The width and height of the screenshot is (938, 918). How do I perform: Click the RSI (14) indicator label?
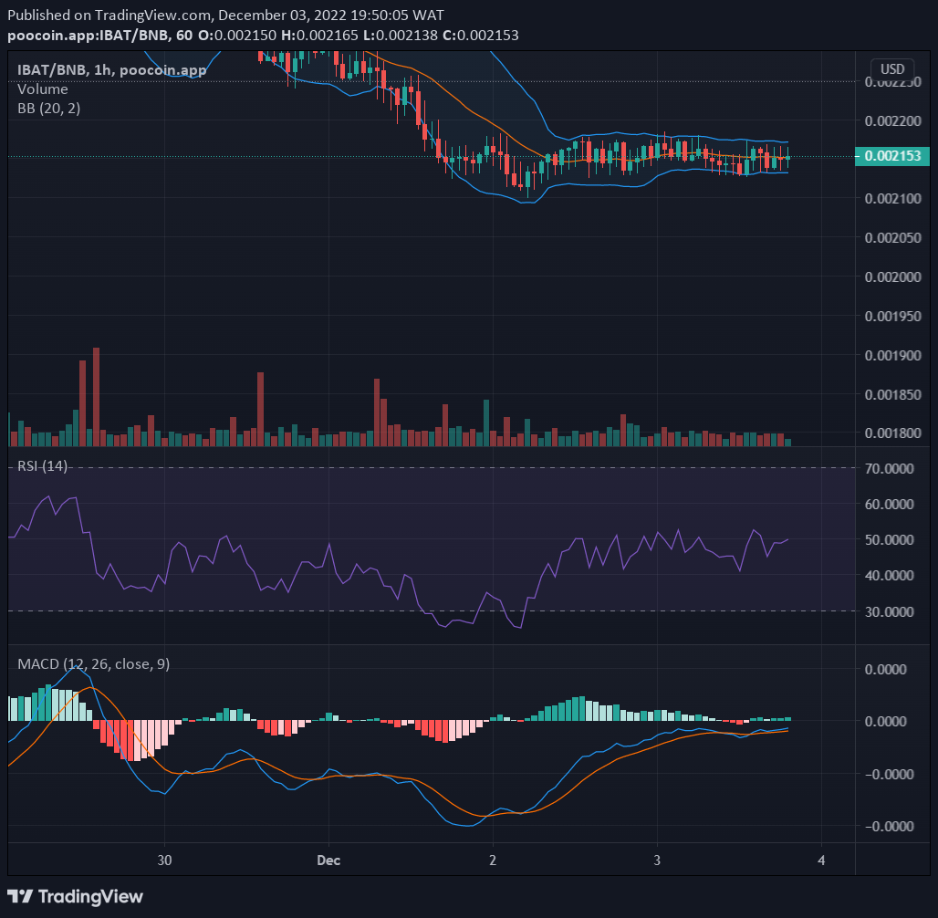43,465
